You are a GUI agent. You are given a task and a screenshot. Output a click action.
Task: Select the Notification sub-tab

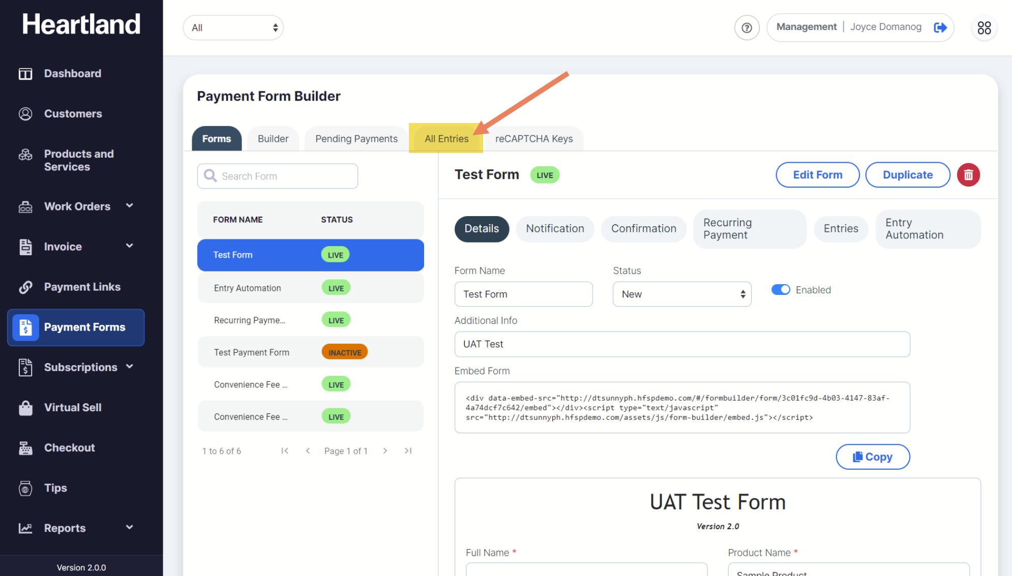tap(555, 229)
